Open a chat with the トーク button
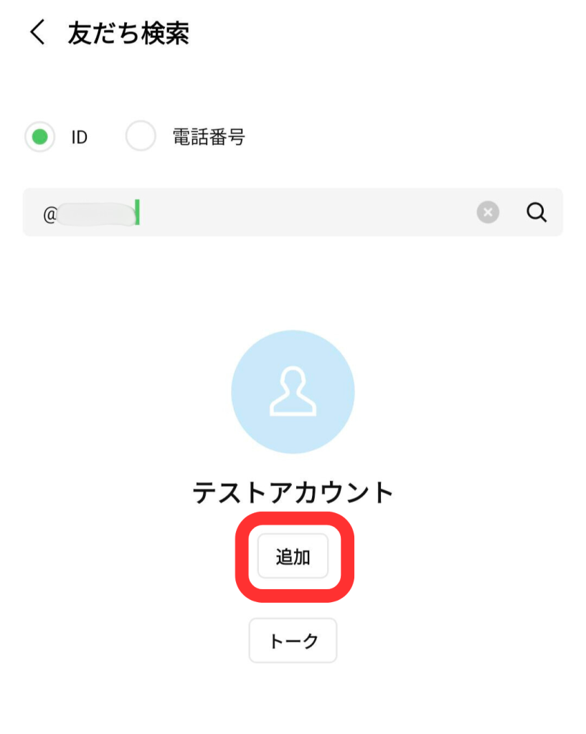This screenshot has height=734, width=586. click(x=293, y=640)
